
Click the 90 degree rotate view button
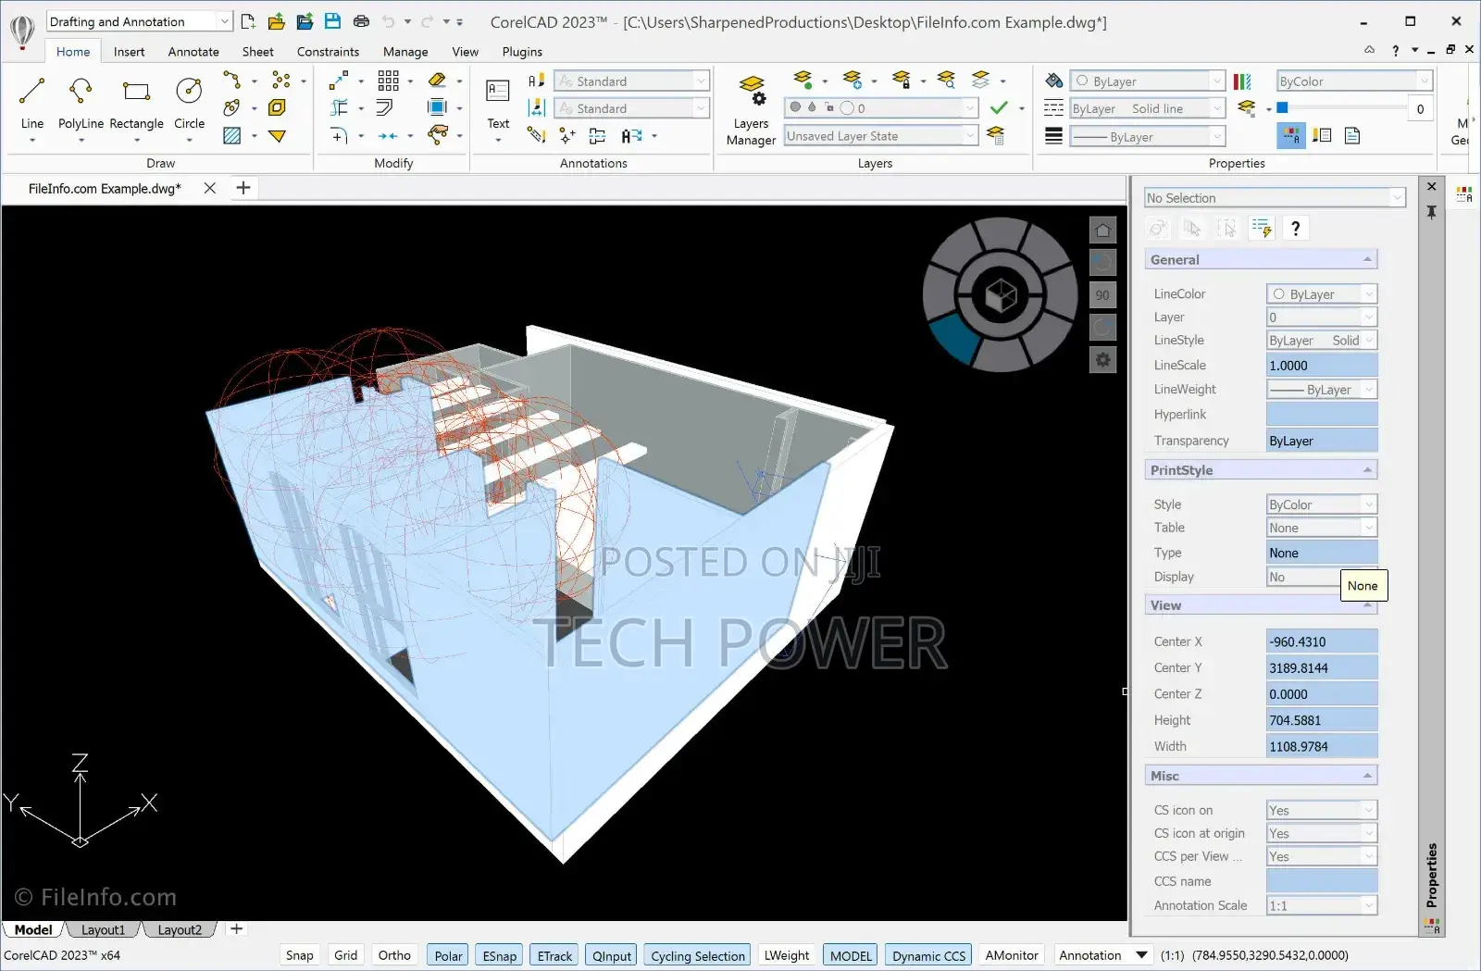coord(1102,294)
